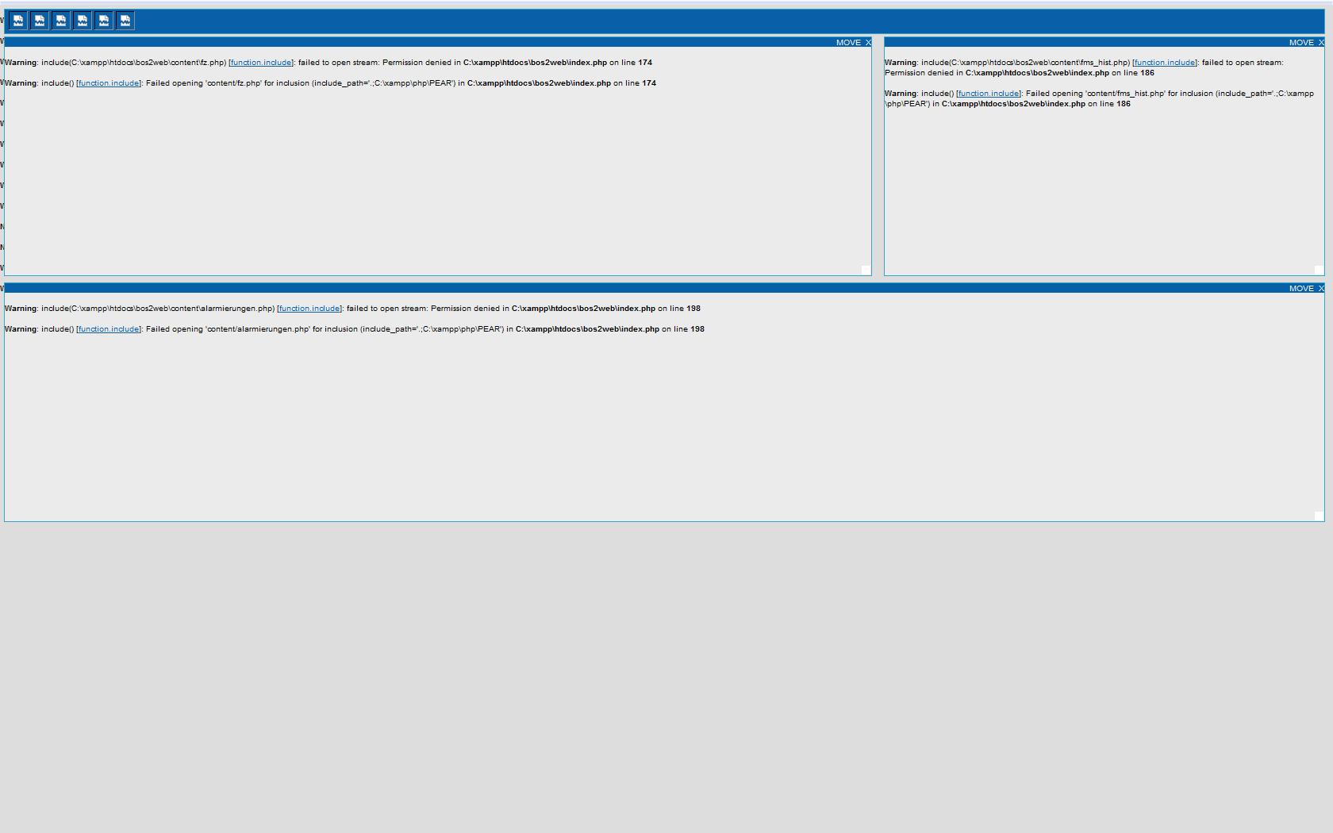Click the third broken-image toolbar icon
This screenshot has height=833, width=1333.
61,21
